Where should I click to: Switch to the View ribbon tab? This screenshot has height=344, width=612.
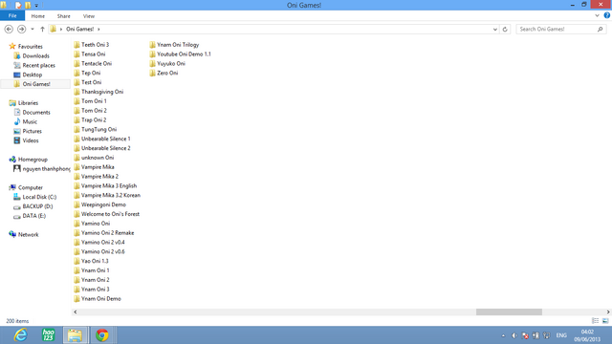click(89, 16)
